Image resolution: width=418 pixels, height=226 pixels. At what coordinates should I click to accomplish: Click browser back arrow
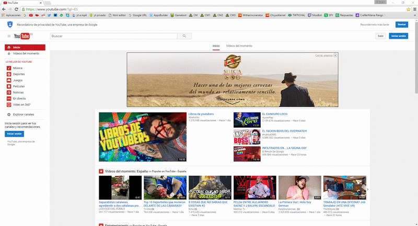[x=4, y=9]
